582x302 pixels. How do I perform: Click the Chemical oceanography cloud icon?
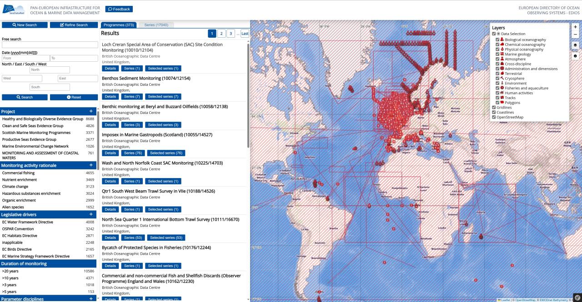click(x=503, y=45)
